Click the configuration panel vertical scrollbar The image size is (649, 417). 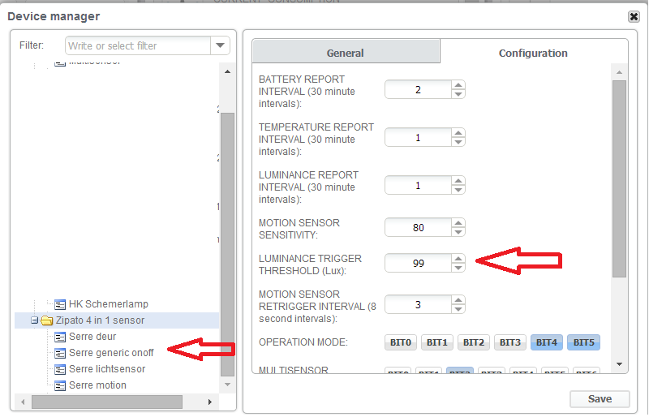pos(619,178)
